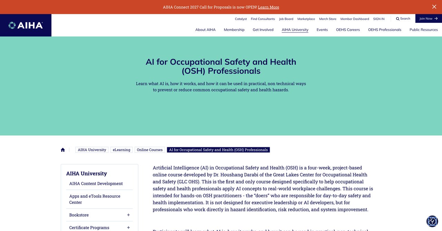Open the Membership menu
442x231 pixels.
point(234,30)
